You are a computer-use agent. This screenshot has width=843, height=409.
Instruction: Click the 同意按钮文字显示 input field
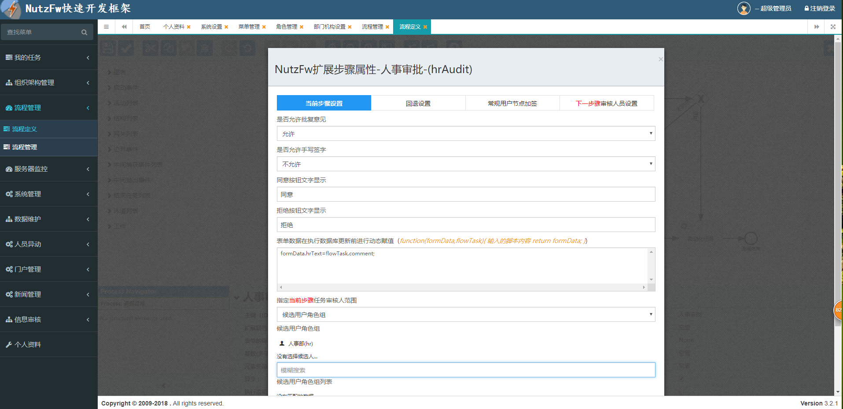466,194
